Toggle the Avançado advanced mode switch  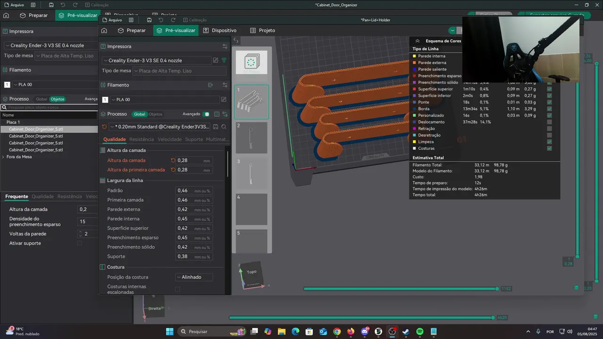pyautogui.click(x=206, y=114)
